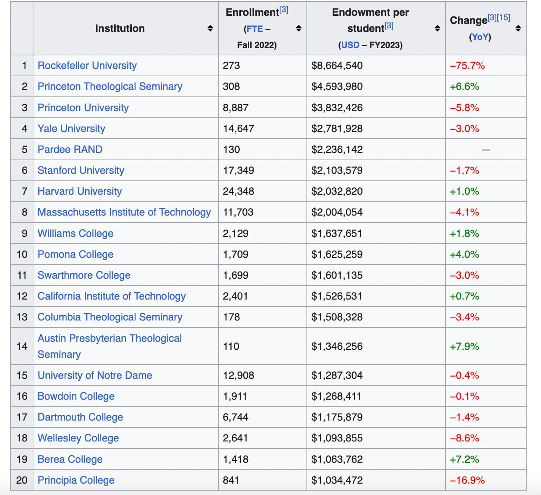Open Pomona College link
Screen dimensions: 541x495
click(x=75, y=254)
